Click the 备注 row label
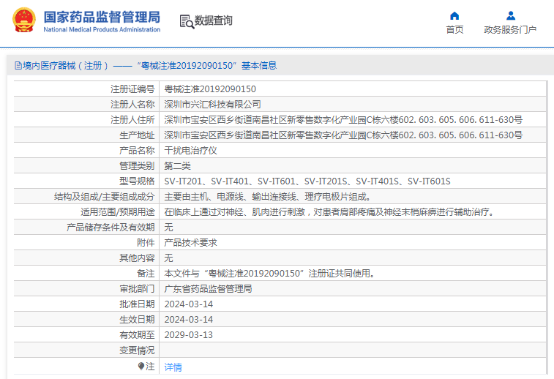The width and height of the screenshot is (554, 379). coord(146,274)
